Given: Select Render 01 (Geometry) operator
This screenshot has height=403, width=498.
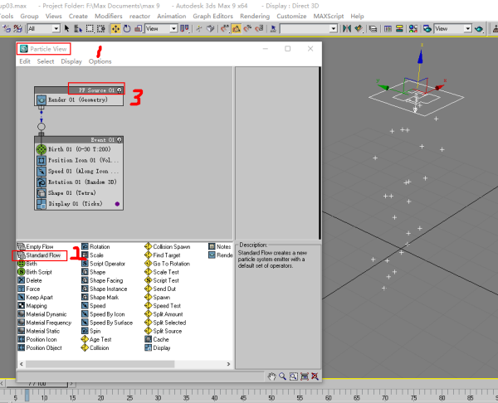Looking at the screenshot, I should click(79, 100).
